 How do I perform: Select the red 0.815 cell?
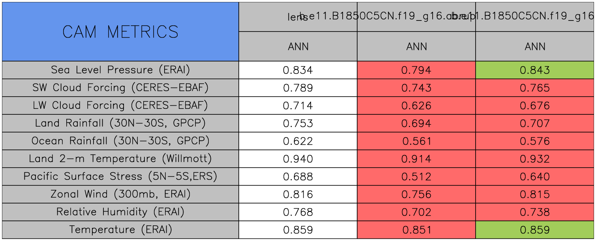535,194
